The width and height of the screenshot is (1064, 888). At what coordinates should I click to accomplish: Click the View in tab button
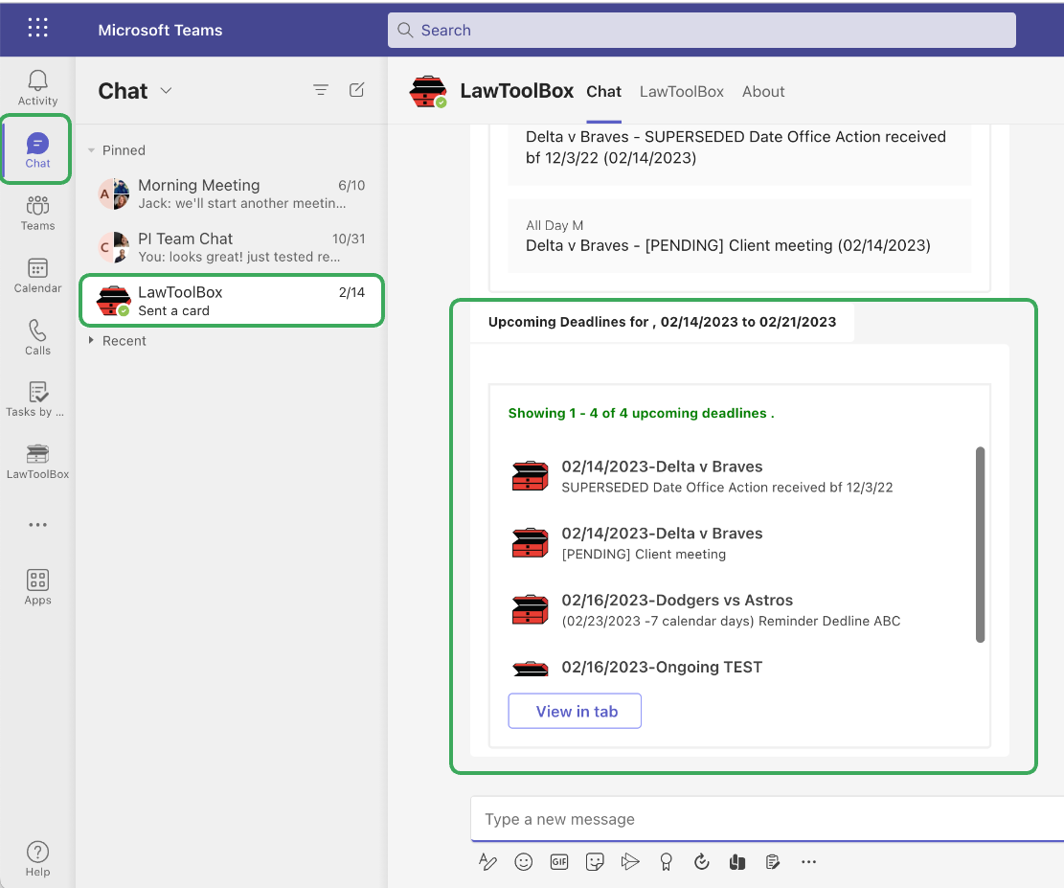click(x=575, y=711)
